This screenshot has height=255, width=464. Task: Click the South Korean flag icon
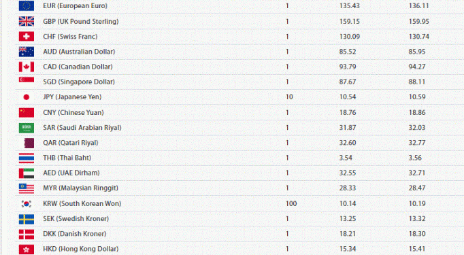[x=27, y=203]
